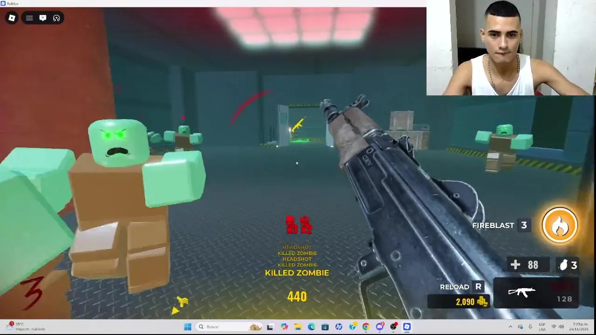596x335 pixels.
Task: Open the Roblox logo menu
Action: [x=12, y=18]
